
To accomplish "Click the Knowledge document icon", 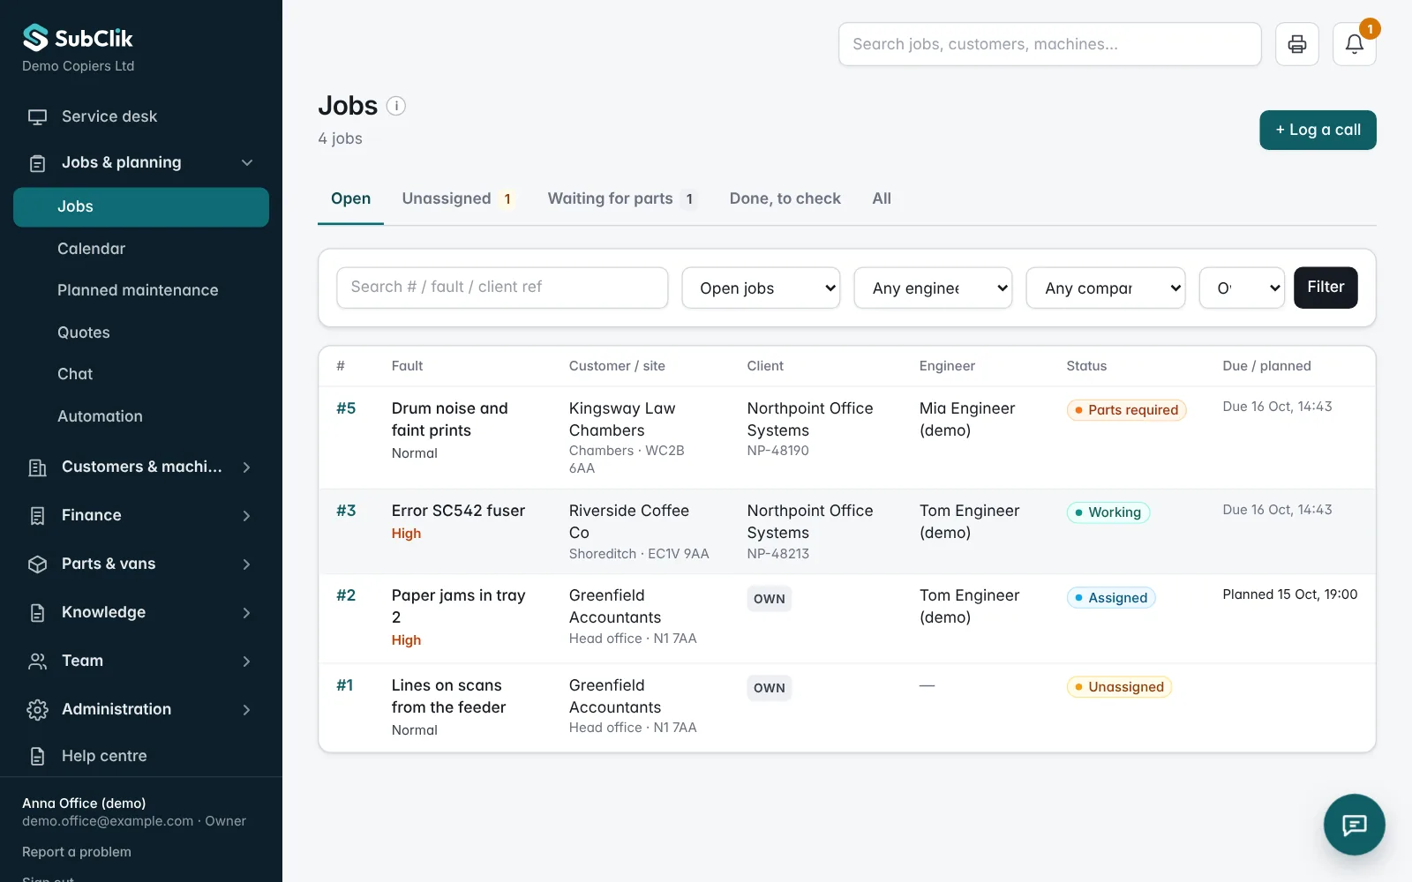I will 37,613.
